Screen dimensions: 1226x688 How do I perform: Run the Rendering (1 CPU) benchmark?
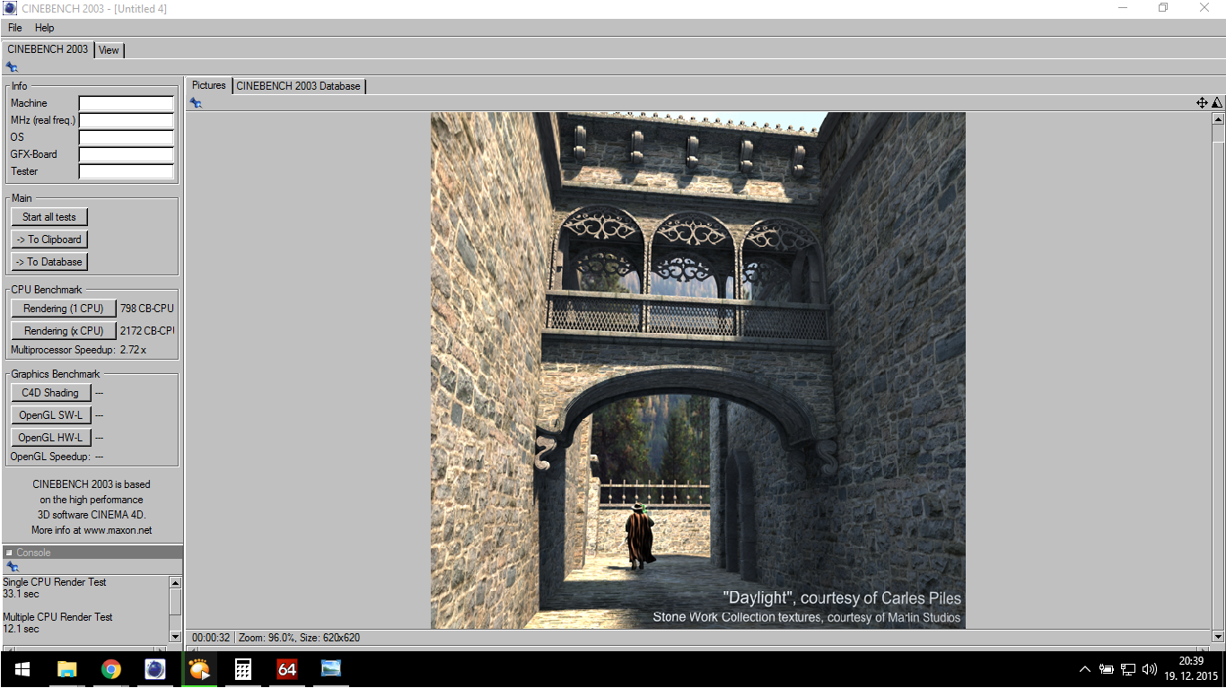pyautogui.click(x=64, y=309)
